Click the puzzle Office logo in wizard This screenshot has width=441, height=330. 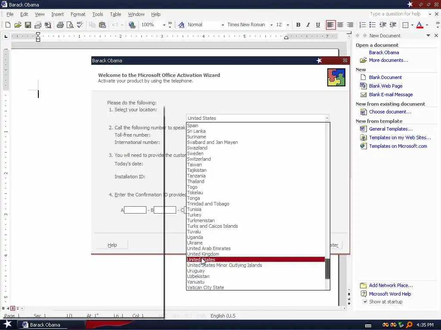click(x=336, y=77)
